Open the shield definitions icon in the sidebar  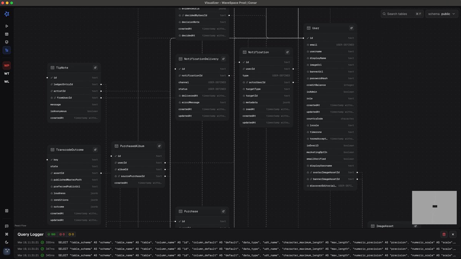7,42
